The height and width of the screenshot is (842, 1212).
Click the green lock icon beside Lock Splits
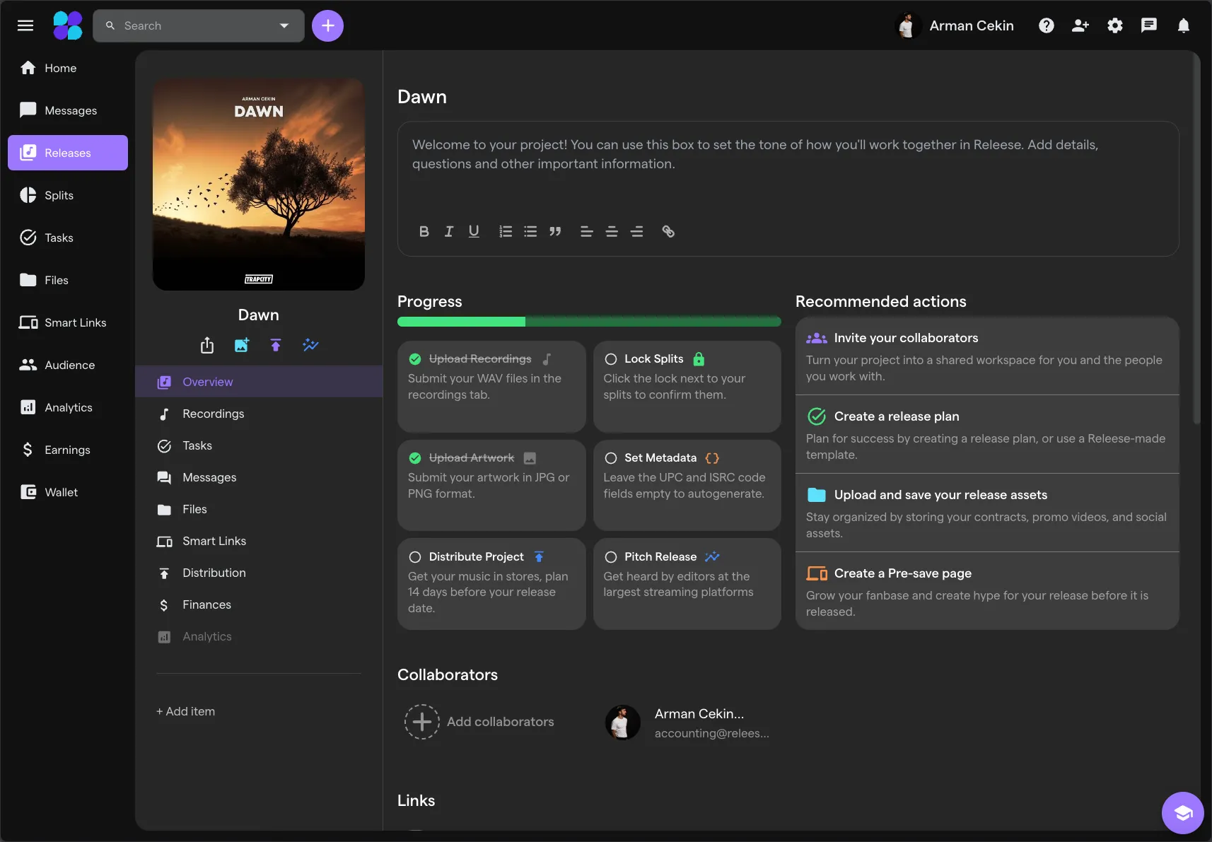pos(699,358)
